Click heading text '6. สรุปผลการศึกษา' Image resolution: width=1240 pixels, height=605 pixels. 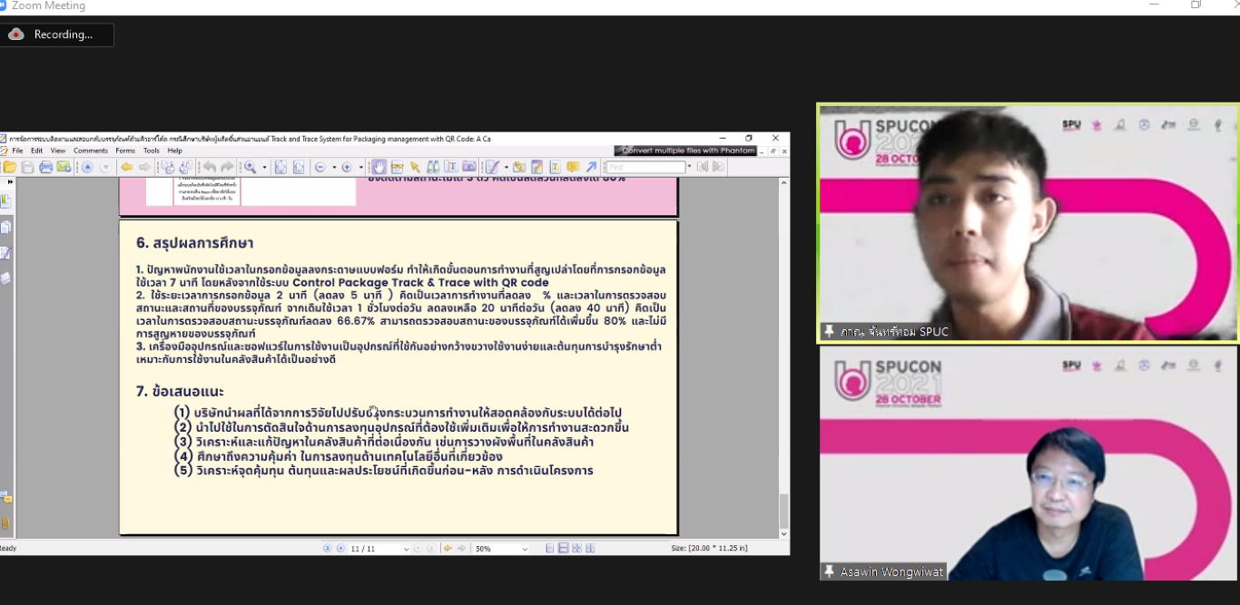click(194, 243)
